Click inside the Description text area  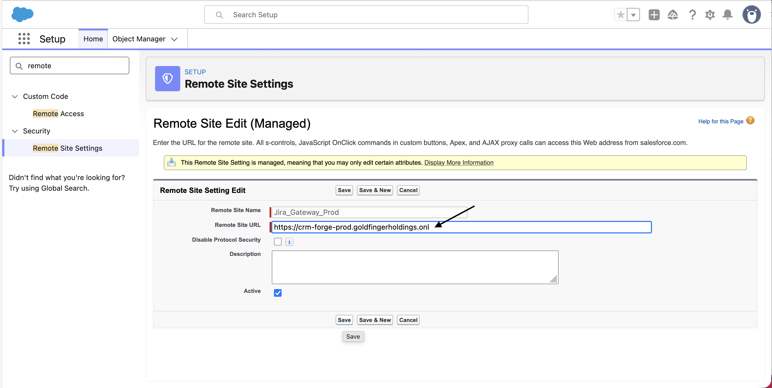(415, 267)
